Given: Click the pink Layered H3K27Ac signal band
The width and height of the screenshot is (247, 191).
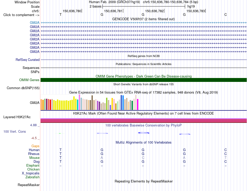Looking at the screenshot, I should click(144, 121).
